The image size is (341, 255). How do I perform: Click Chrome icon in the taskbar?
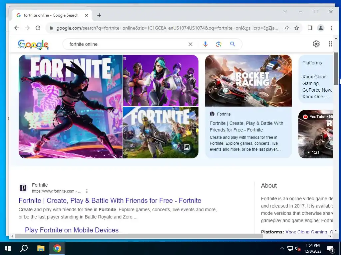tap(57, 248)
